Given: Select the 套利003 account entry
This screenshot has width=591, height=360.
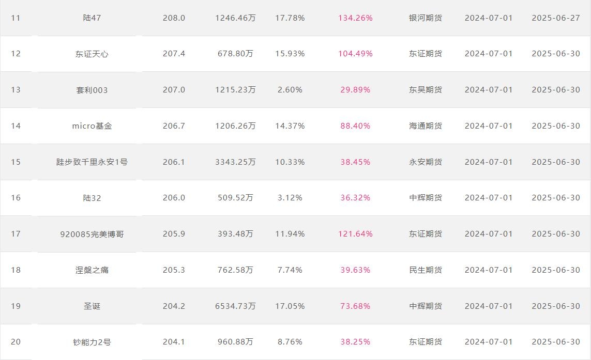Looking at the screenshot, I should pos(92,90).
